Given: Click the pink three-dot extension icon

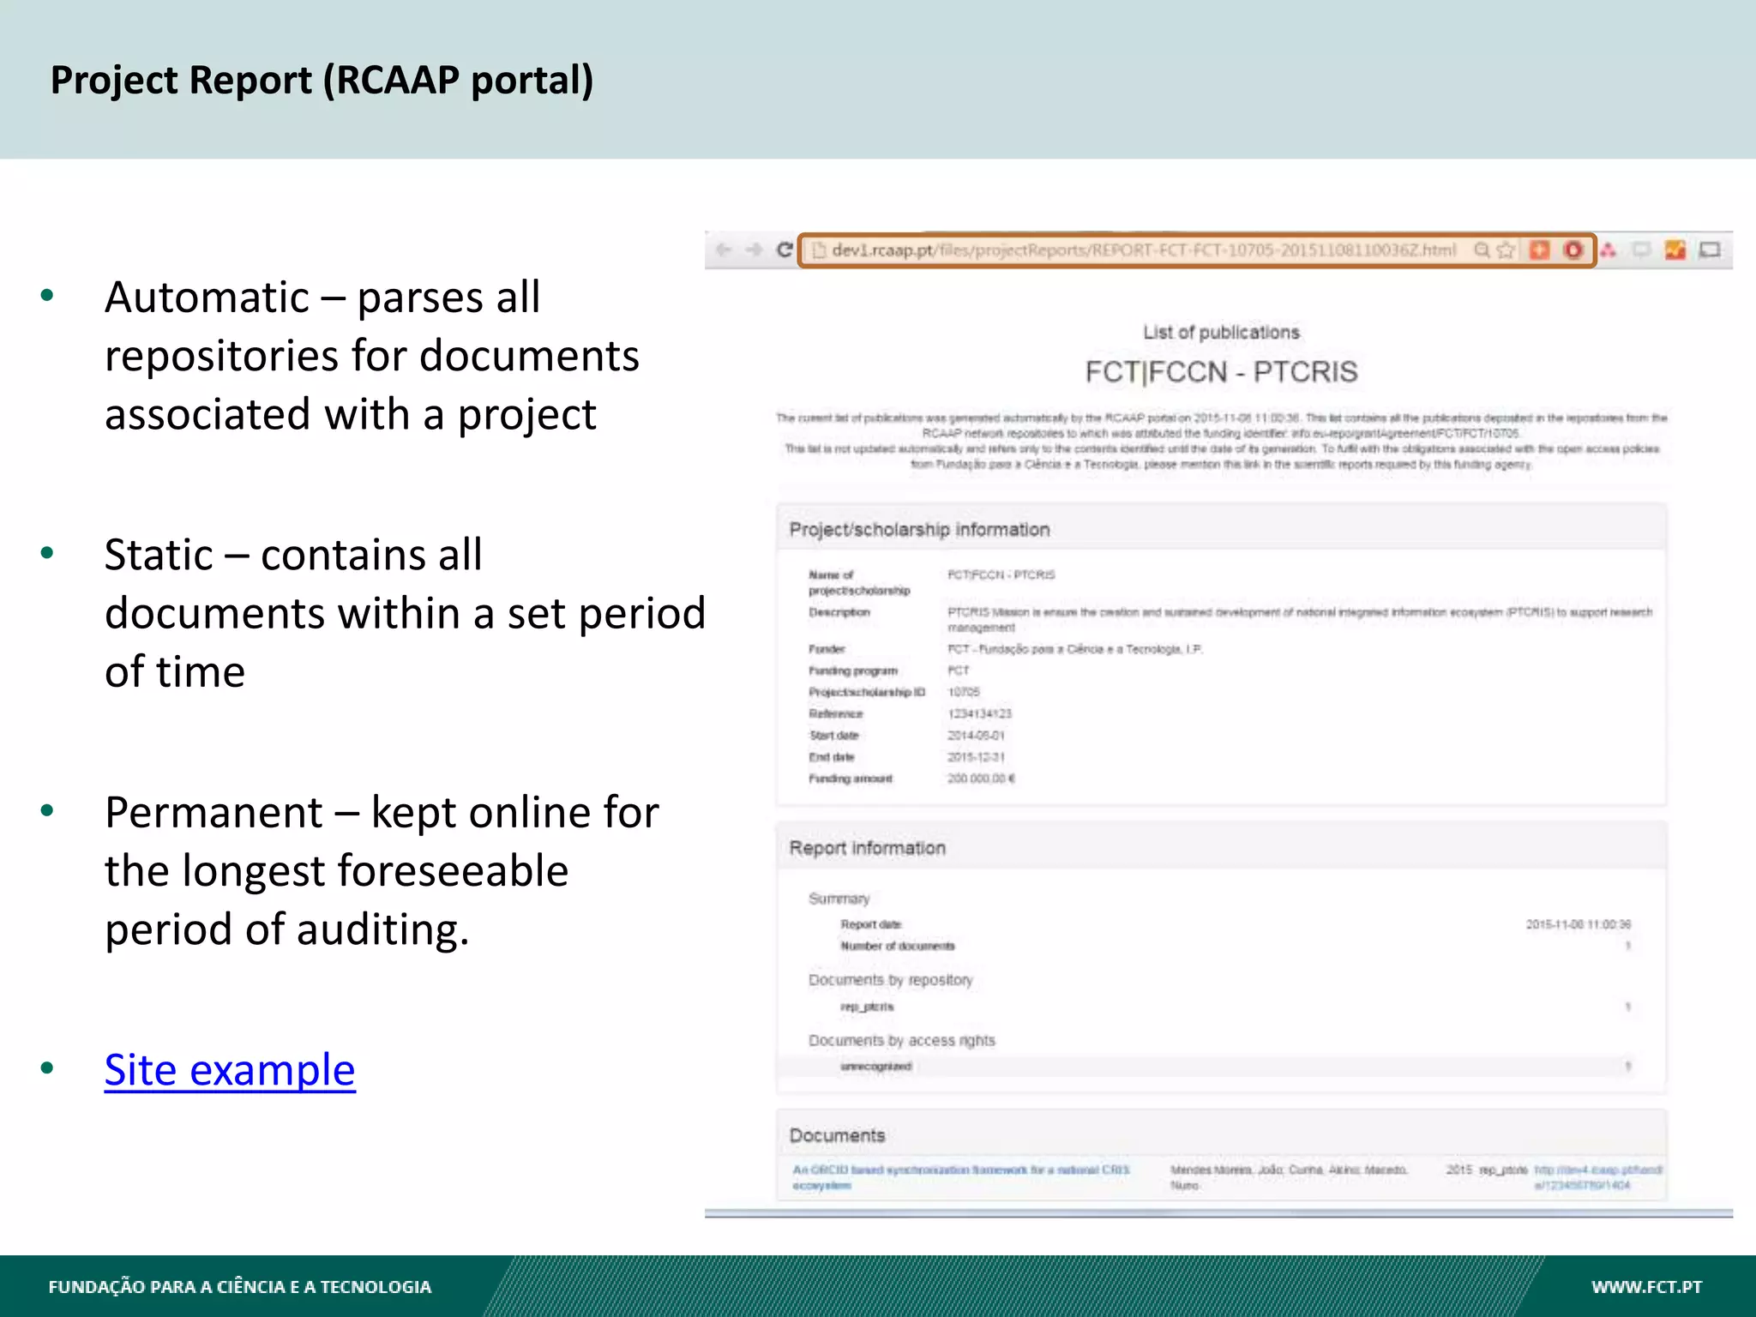Looking at the screenshot, I should [1609, 250].
